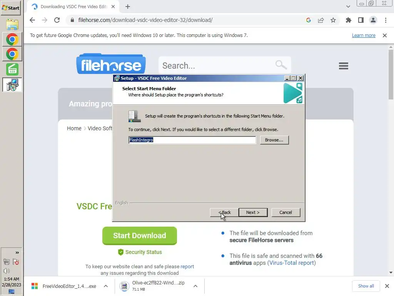Open FileHorse hamburger menu icon
The height and width of the screenshot is (296, 394).
pyautogui.click(x=344, y=66)
